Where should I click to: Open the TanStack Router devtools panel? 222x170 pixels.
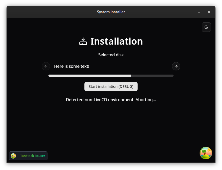28,156
